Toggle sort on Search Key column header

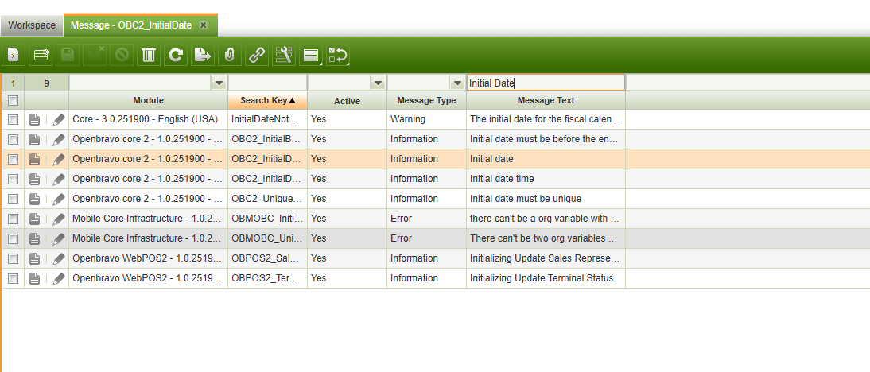tap(267, 100)
